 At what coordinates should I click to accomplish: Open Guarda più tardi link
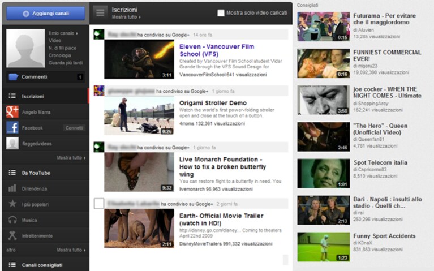coord(66,63)
